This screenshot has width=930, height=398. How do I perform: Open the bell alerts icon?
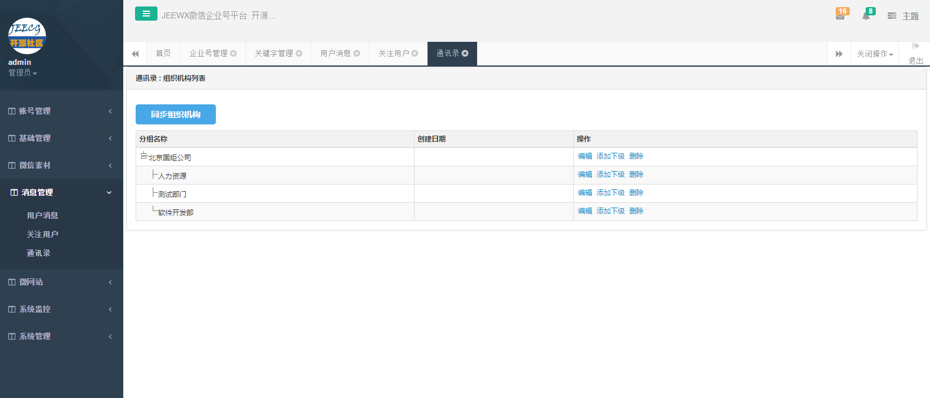tap(866, 16)
